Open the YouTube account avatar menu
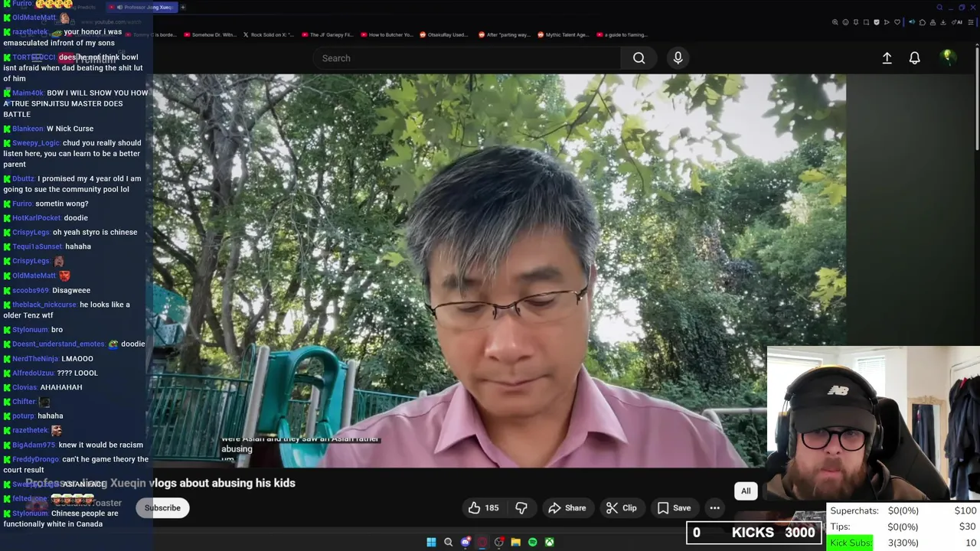This screenshot has height=551, width=980. click(948, 57)
